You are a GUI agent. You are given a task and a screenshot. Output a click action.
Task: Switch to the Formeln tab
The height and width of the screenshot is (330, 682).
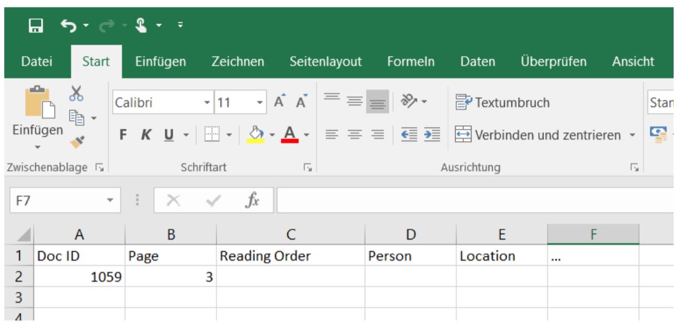coord(410,61)
